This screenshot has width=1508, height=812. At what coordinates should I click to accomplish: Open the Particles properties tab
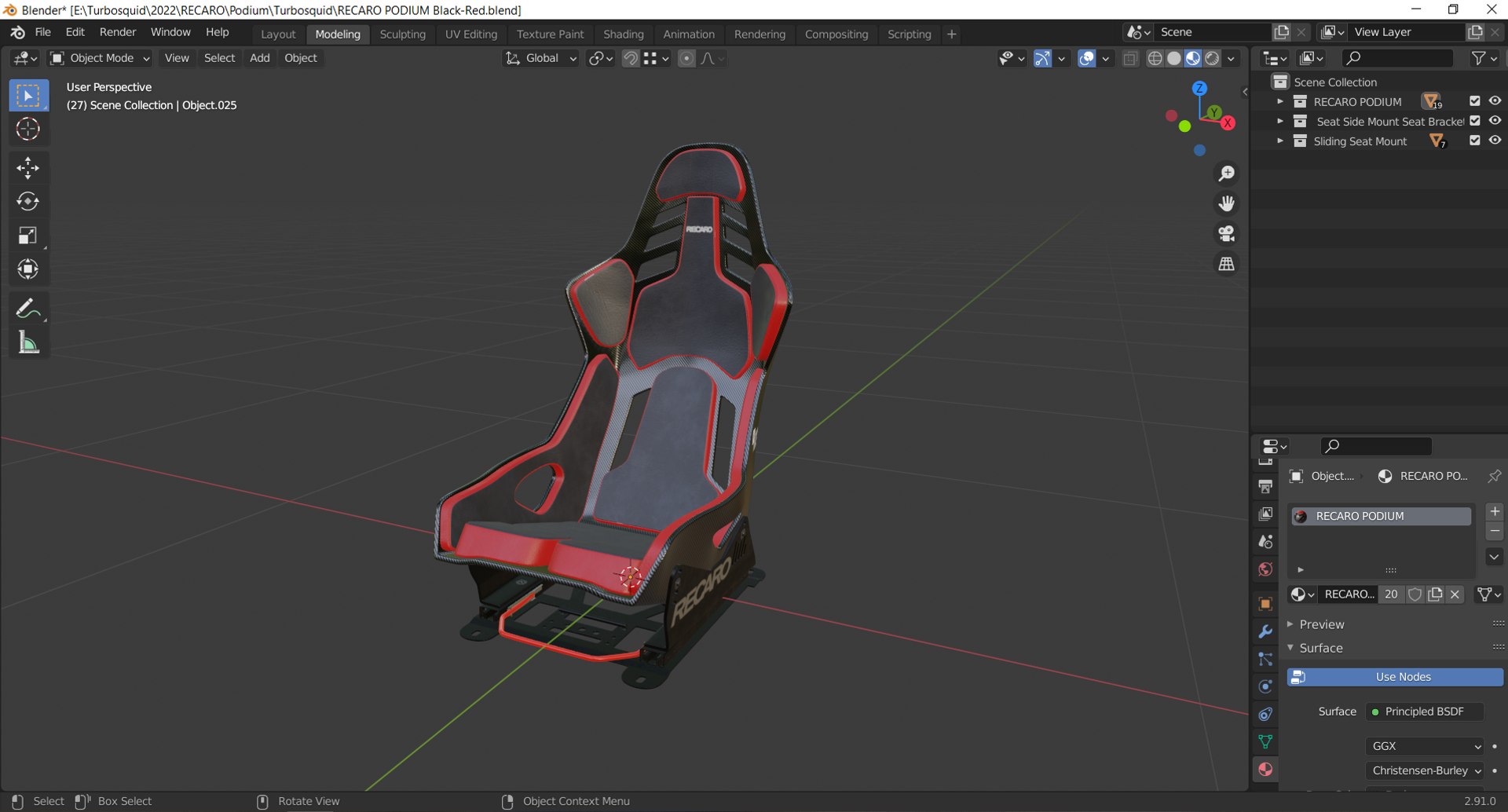(1265, 660)
